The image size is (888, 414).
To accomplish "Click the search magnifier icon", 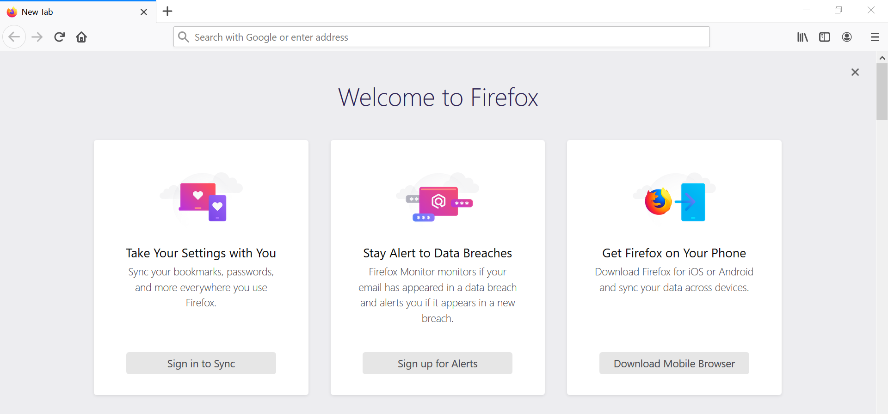I will [x=184, y=37].
